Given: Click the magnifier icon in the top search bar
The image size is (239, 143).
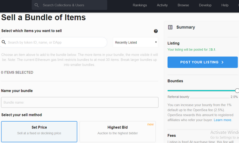Looking at the screenshot, I should pos(37,5).
